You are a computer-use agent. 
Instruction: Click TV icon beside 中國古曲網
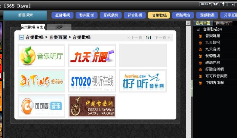(x=200, y=83)
